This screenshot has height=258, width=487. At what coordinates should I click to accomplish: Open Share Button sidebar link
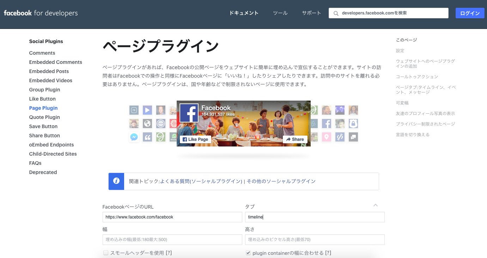[44, 136]
